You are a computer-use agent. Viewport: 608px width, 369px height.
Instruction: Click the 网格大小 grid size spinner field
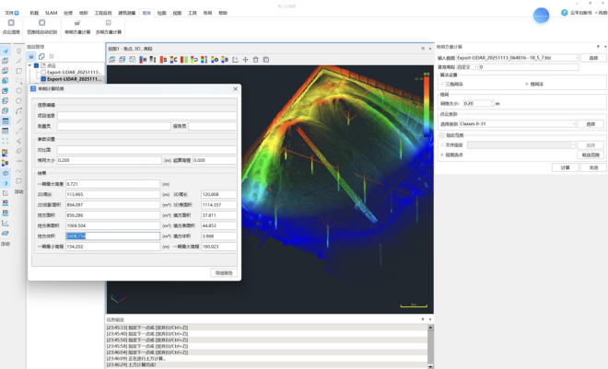[477, 103]
